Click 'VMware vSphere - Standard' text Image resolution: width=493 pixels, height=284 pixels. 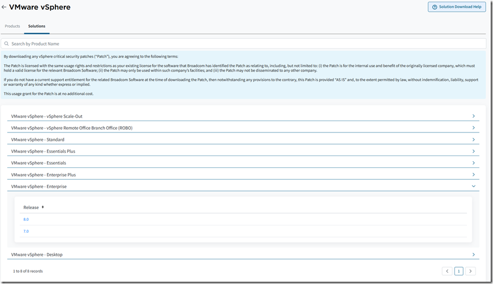38,139
